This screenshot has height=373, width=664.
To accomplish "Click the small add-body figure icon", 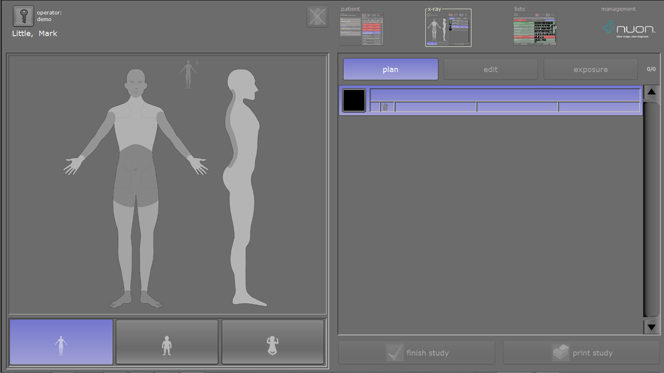I will pyautogui.click(x=189, y=74).
